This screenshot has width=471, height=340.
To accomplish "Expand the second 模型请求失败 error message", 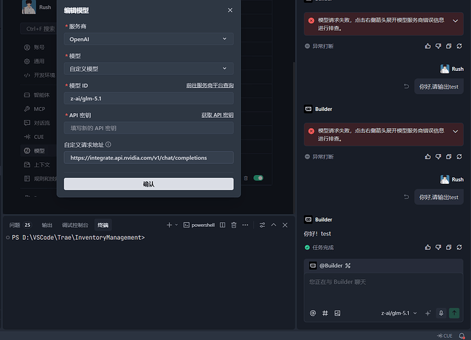I will 455,132.
